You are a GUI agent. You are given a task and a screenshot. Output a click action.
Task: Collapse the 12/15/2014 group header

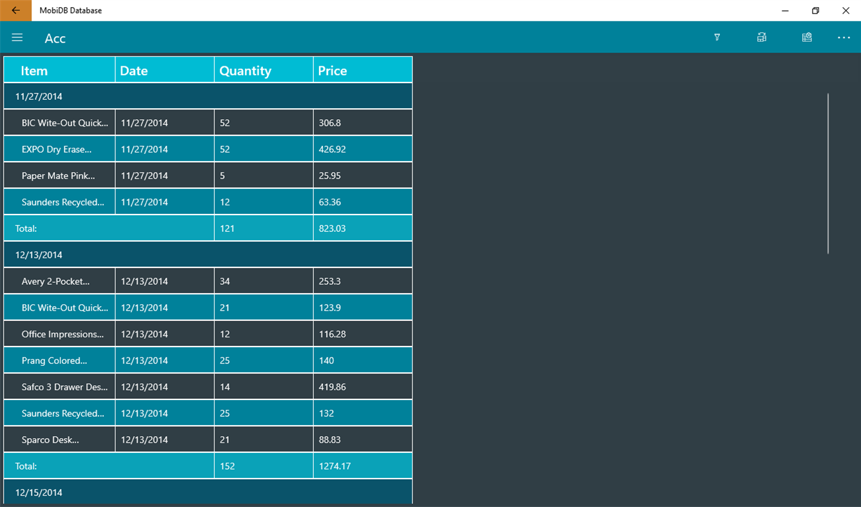pos(208,492)
